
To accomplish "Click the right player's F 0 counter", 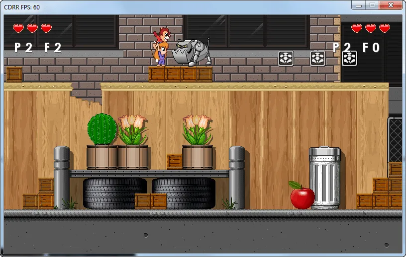I will coord(371,48).
